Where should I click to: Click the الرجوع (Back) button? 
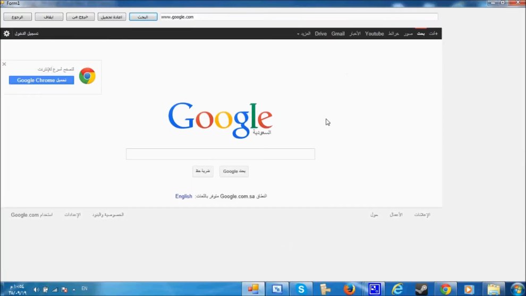click(x=18, y=17)
